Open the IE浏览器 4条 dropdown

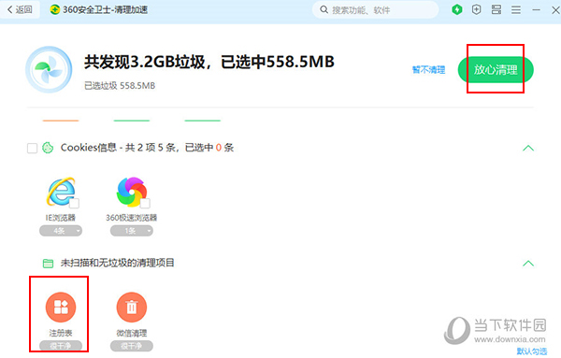pyautogui.click(x=61, y=231)
